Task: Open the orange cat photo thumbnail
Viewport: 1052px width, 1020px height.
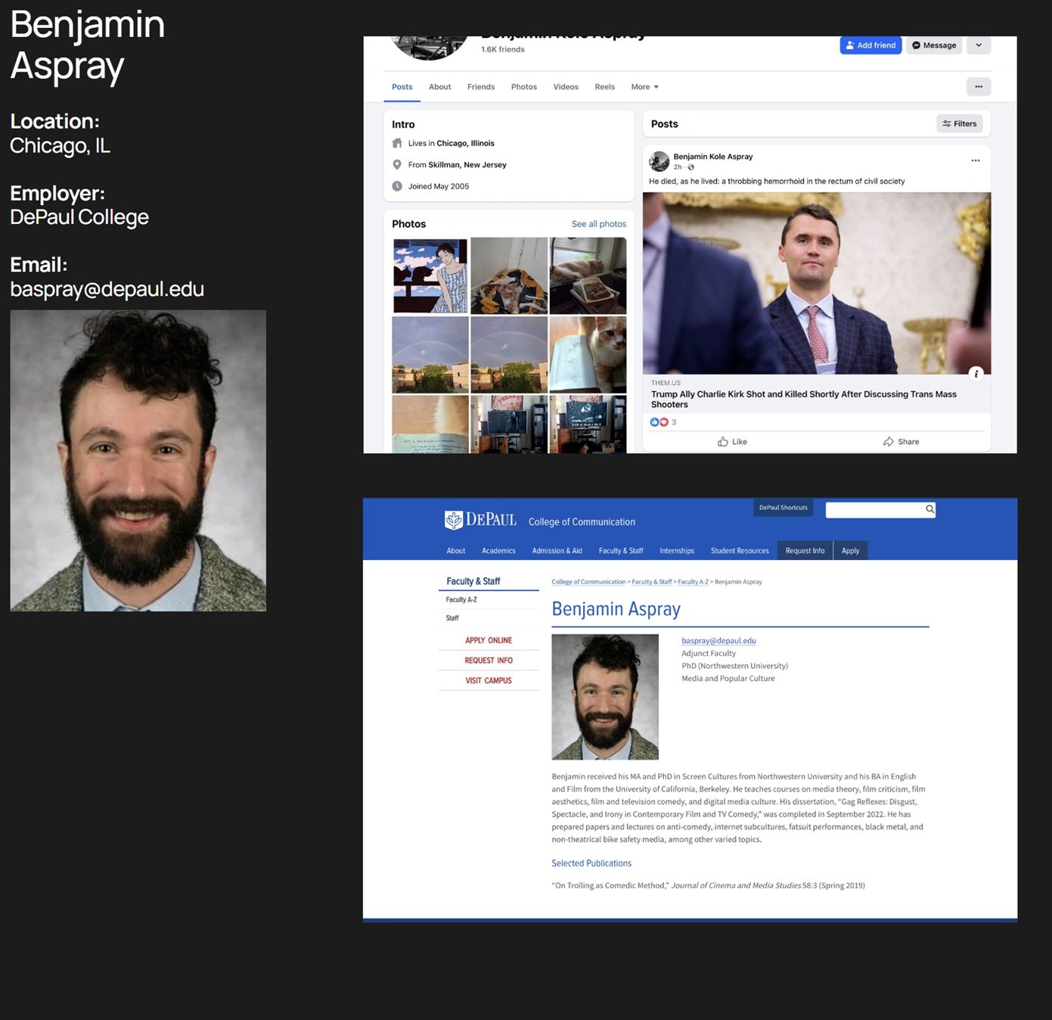Action: pyautogui.click(x=588, y=355)
